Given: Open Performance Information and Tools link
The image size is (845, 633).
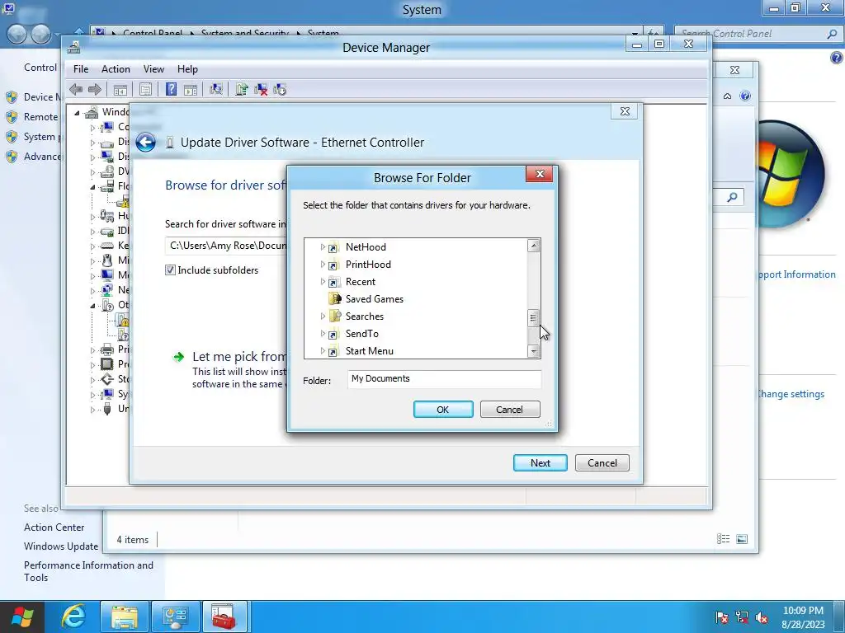Looking at the screenshot, I should (x=88, y=571).
